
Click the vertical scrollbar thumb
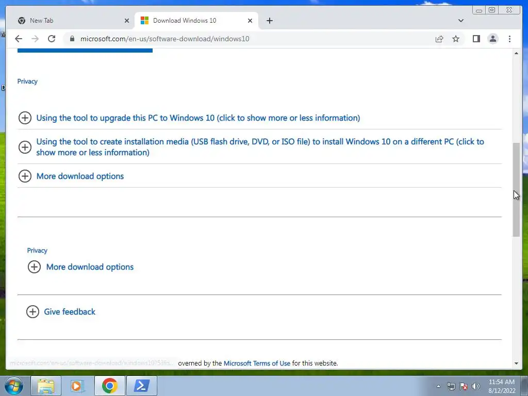tap(516, 190)
